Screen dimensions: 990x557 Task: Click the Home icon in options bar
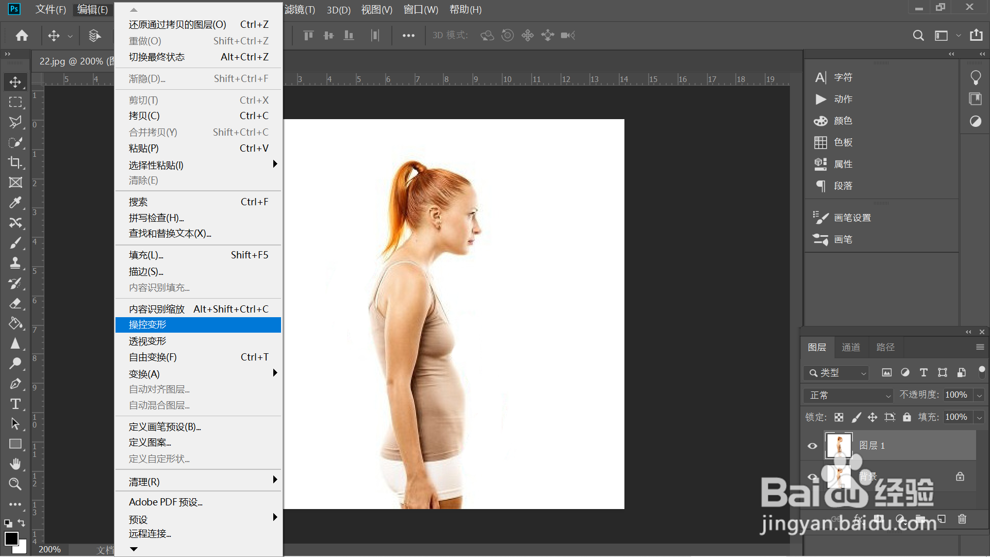[x=22, y=36]
